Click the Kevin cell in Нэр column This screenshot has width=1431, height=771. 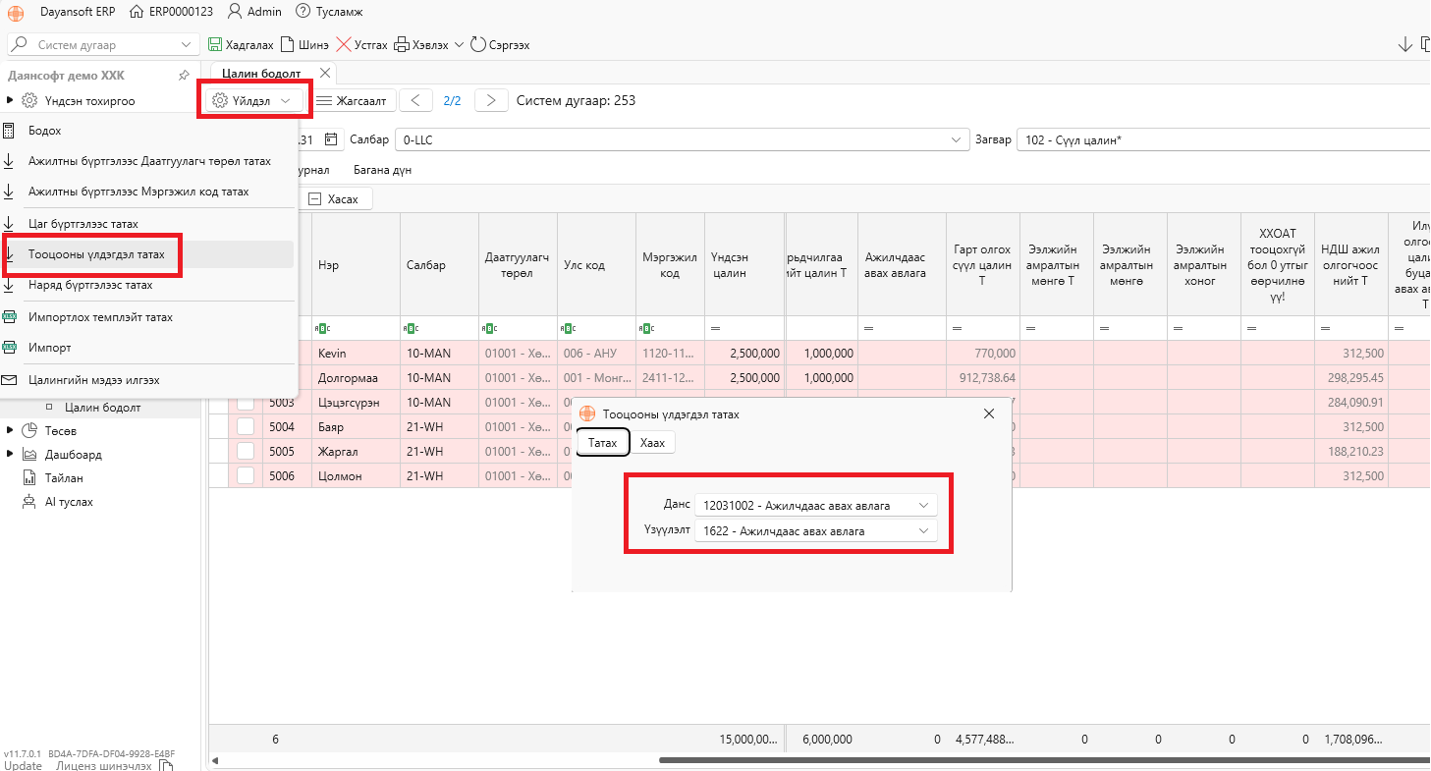coord(356,354)
